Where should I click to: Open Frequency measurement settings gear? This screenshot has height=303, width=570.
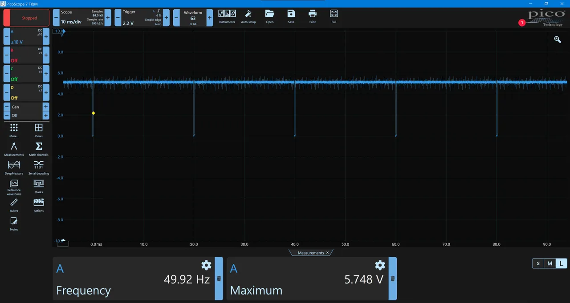206,265
